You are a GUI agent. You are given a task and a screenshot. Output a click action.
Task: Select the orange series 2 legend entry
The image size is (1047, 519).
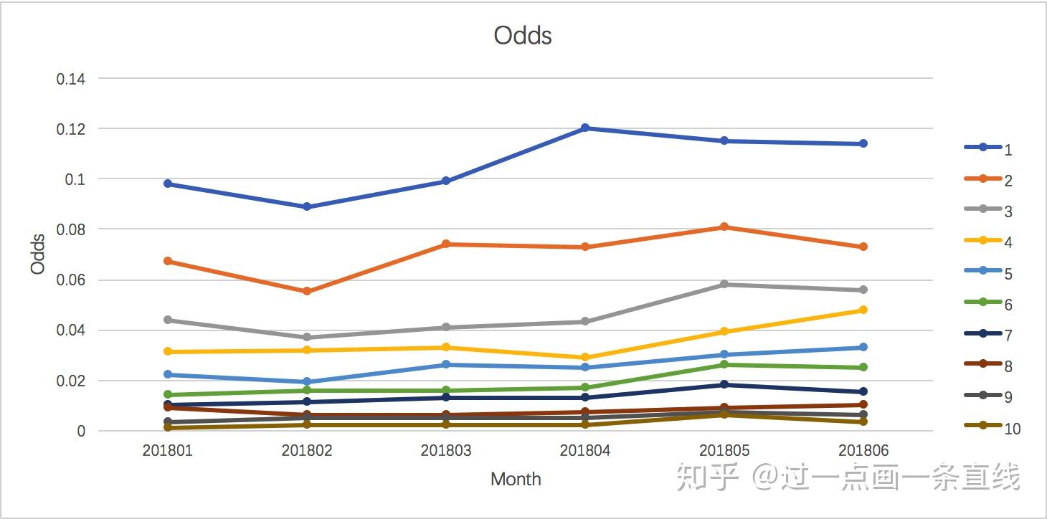pos(990,179)
